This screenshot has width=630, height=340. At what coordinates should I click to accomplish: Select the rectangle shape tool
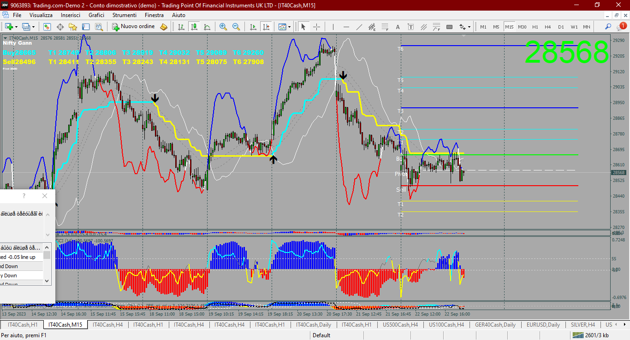[x=449, y=27]
